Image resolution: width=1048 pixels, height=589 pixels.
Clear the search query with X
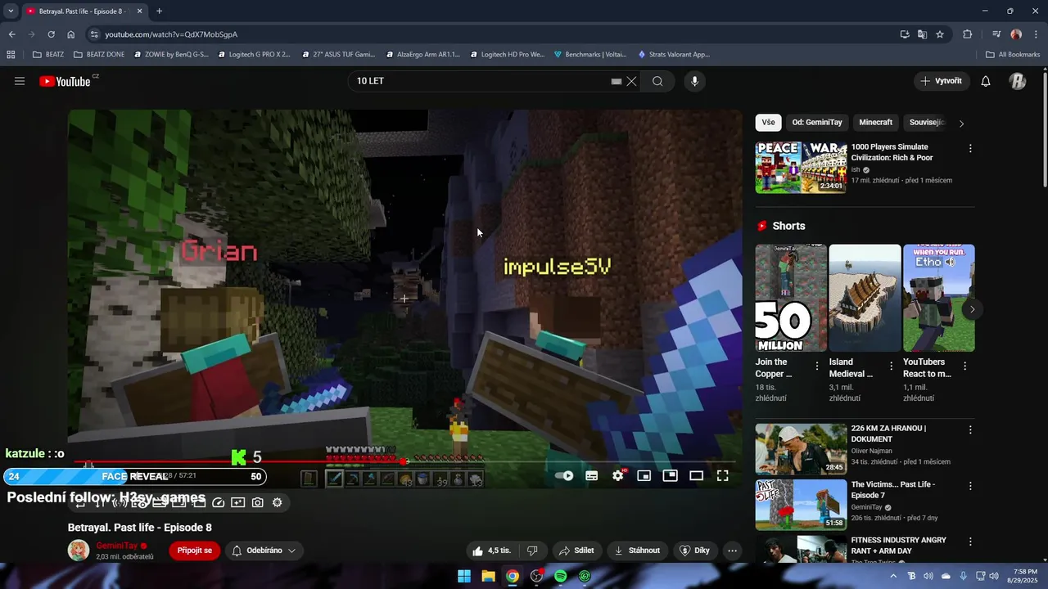[x=631, y=81]
